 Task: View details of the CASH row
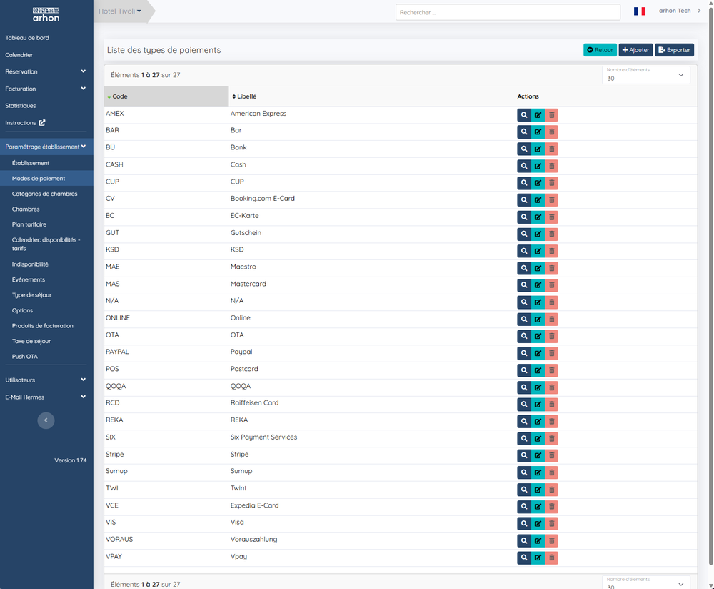pyautogui.click(x=524, y=166)
